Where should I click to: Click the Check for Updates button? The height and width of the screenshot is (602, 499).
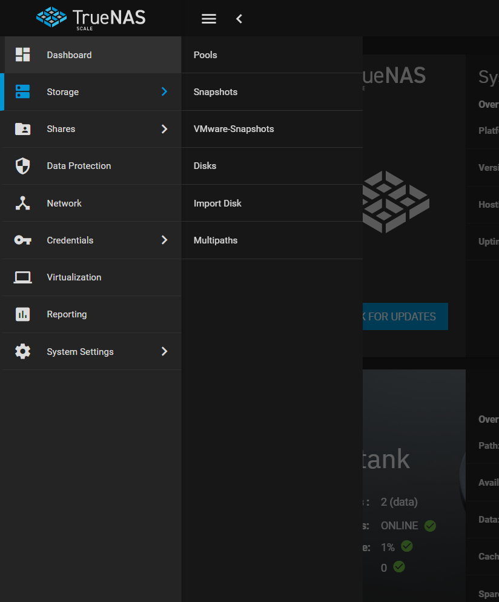(x=405, y=316)
